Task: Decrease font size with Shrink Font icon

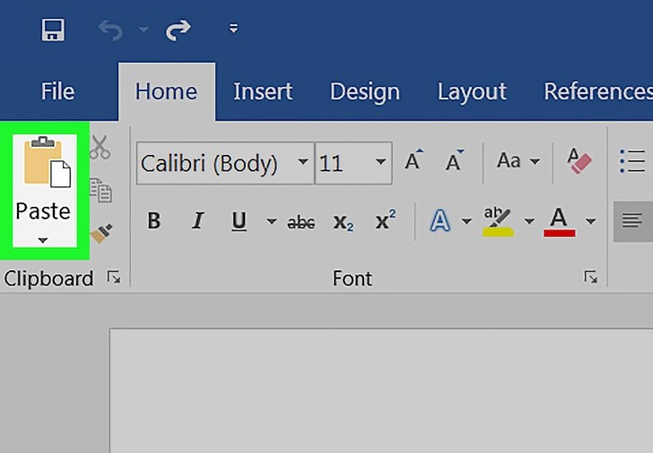Action: tap(454, 162)
